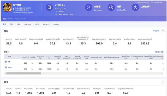Open the CPU tab

[19, 24]
